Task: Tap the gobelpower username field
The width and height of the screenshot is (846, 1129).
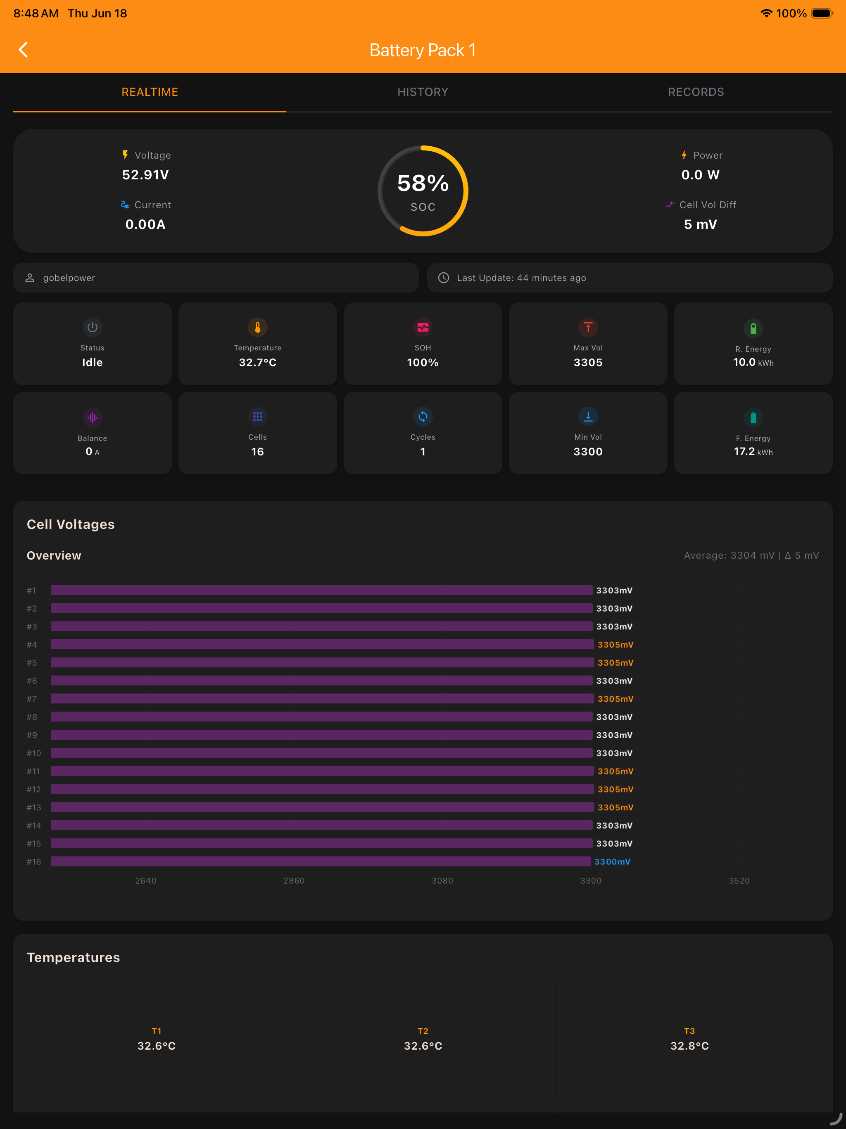Action: [x=216, y=278]
